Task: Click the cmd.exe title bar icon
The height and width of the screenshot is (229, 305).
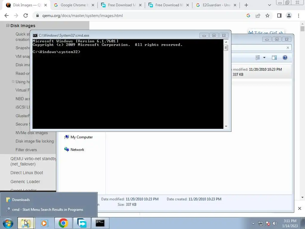Action: tap(35, 35)
